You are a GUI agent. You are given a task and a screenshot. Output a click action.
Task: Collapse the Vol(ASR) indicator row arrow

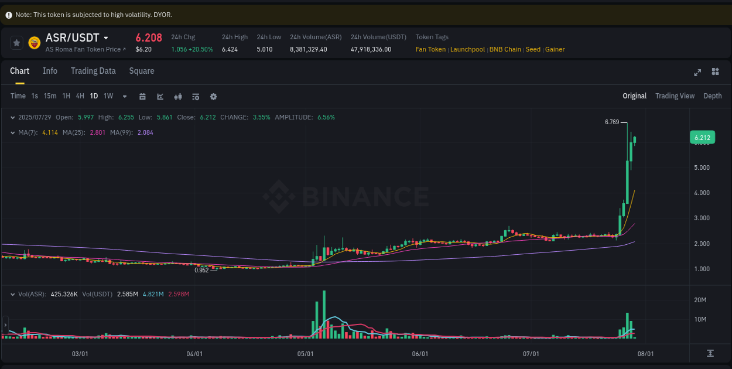[13, 293]
